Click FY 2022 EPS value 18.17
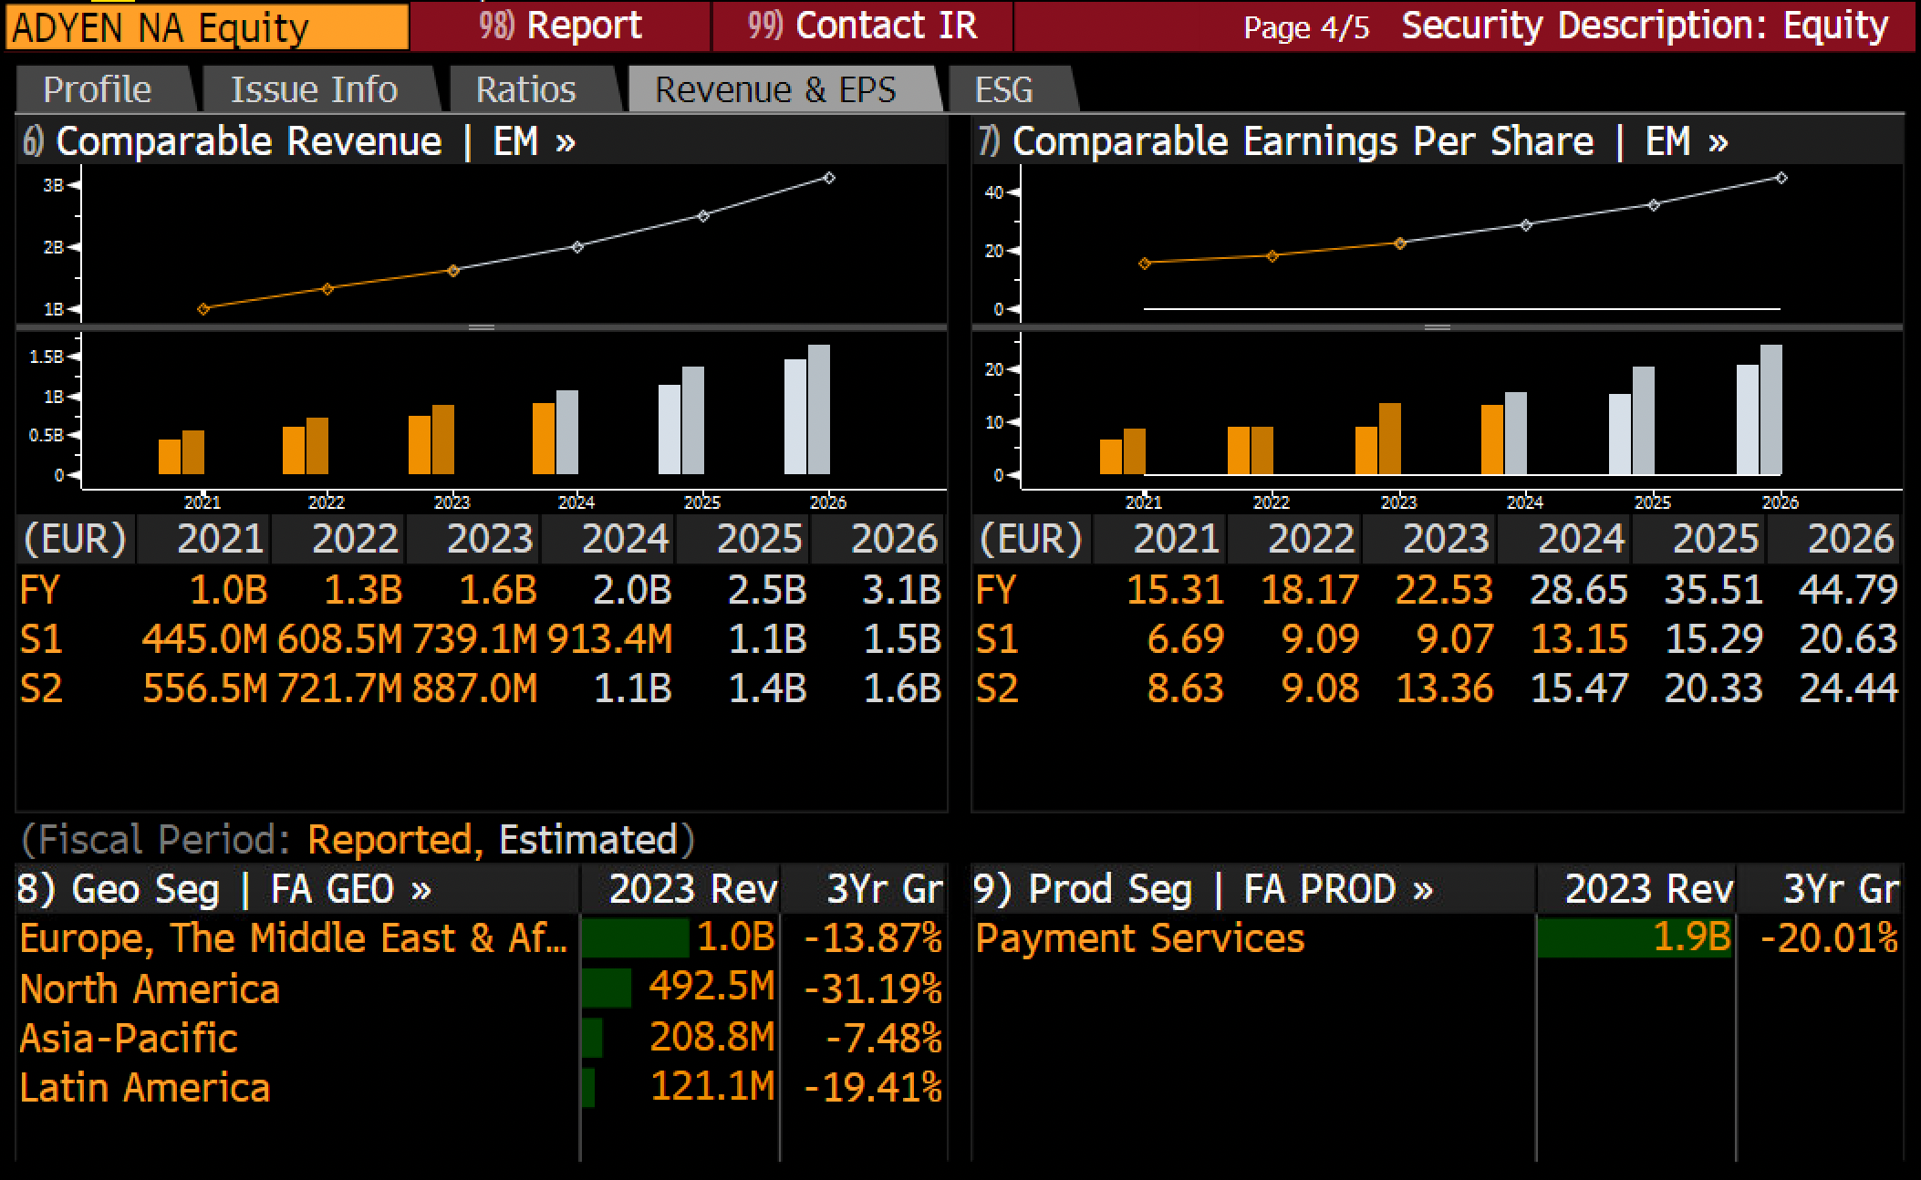This screenshot has height=1180, width=1921. pyautogui.click(x=1310, y=590)
